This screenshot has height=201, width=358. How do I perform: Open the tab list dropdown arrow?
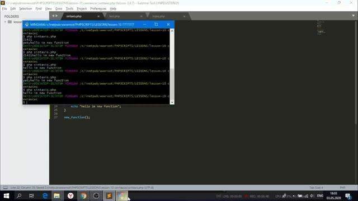click(x=353, y=16)
